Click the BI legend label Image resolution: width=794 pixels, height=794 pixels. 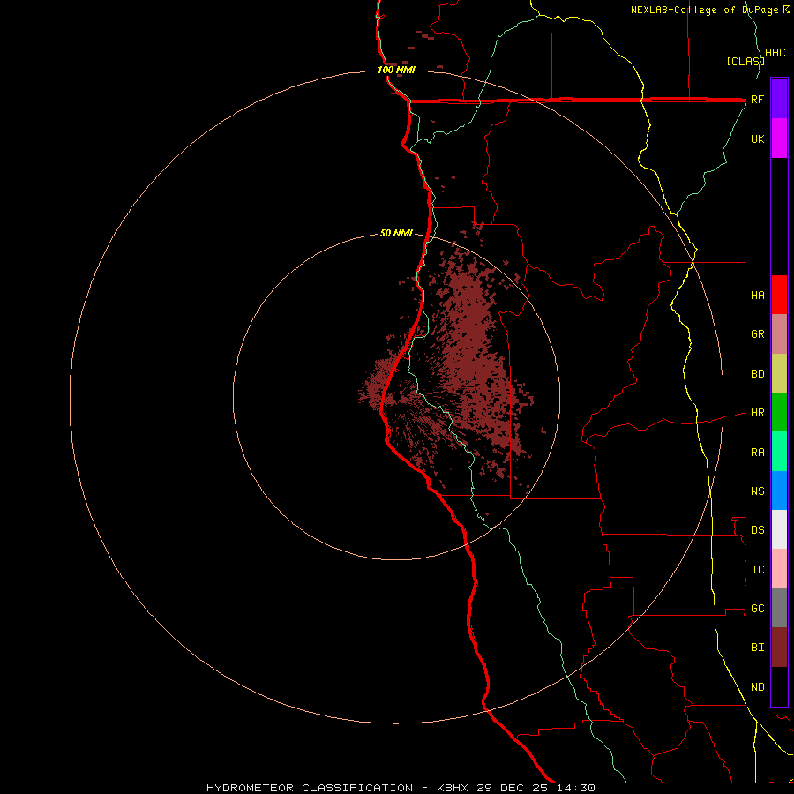pyautogui.click(x=758, y=648)
